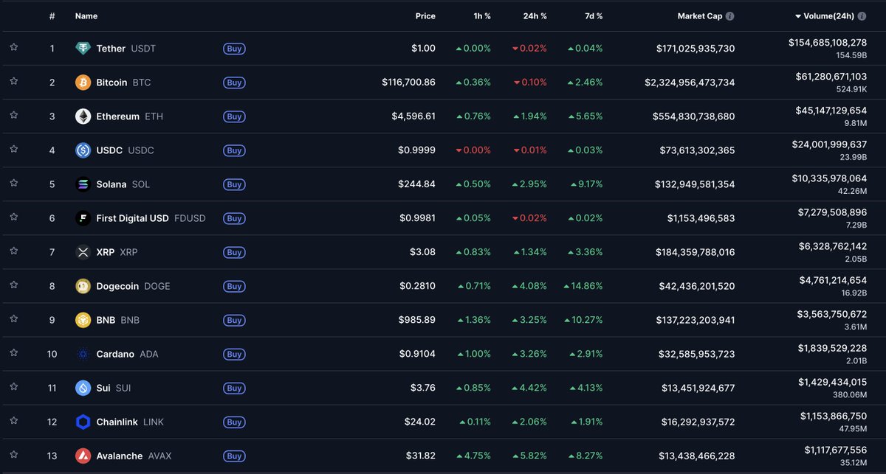
Task: Click the Chainlink coin logo
Action: pos(83,422)
